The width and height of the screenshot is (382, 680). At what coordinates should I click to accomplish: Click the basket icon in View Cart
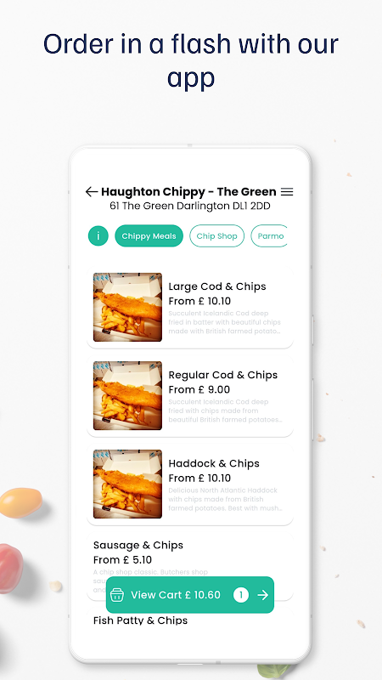(x=117, y=595)
